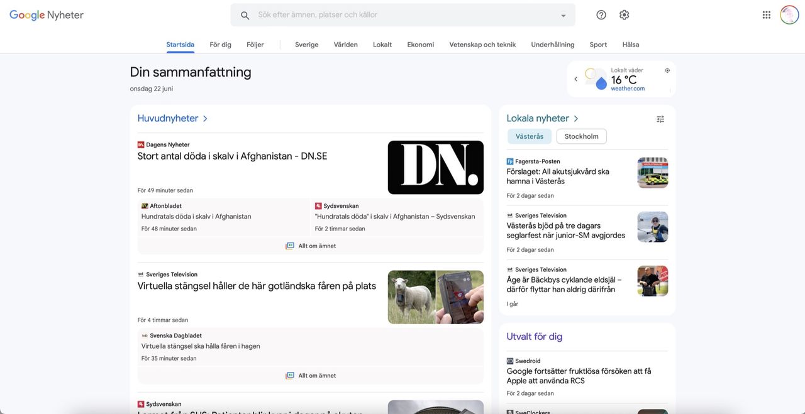Open your Google account profile picture
The image size is (805, 414).
(789, 14)
